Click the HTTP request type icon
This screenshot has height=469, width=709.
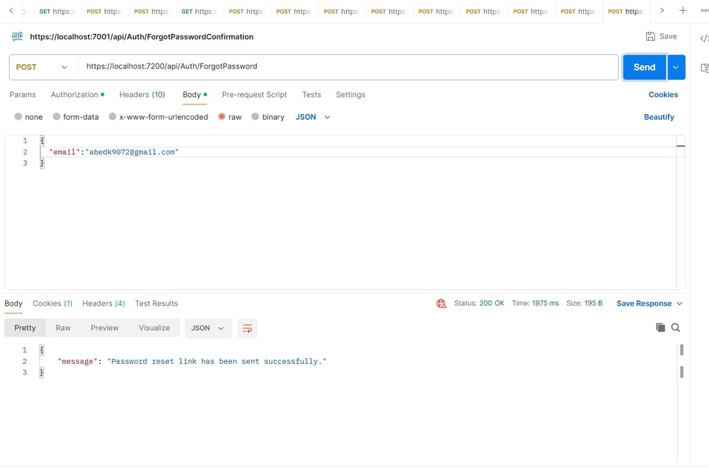point(17,37)
